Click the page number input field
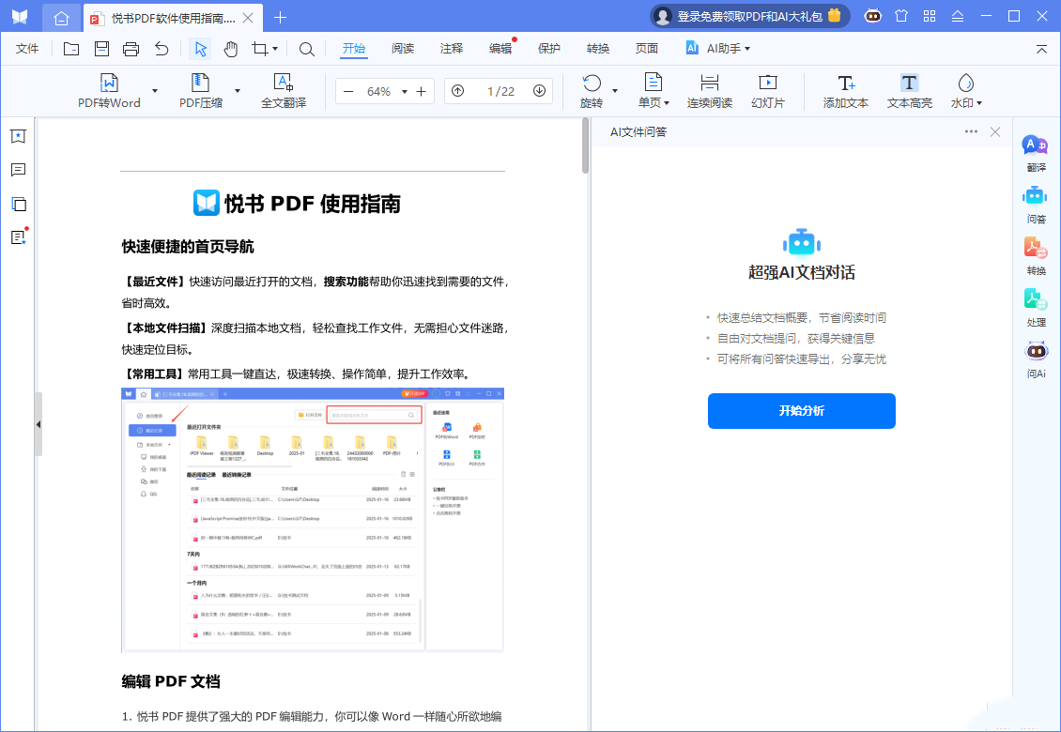Screen dimensions: 1061x732 500,91
